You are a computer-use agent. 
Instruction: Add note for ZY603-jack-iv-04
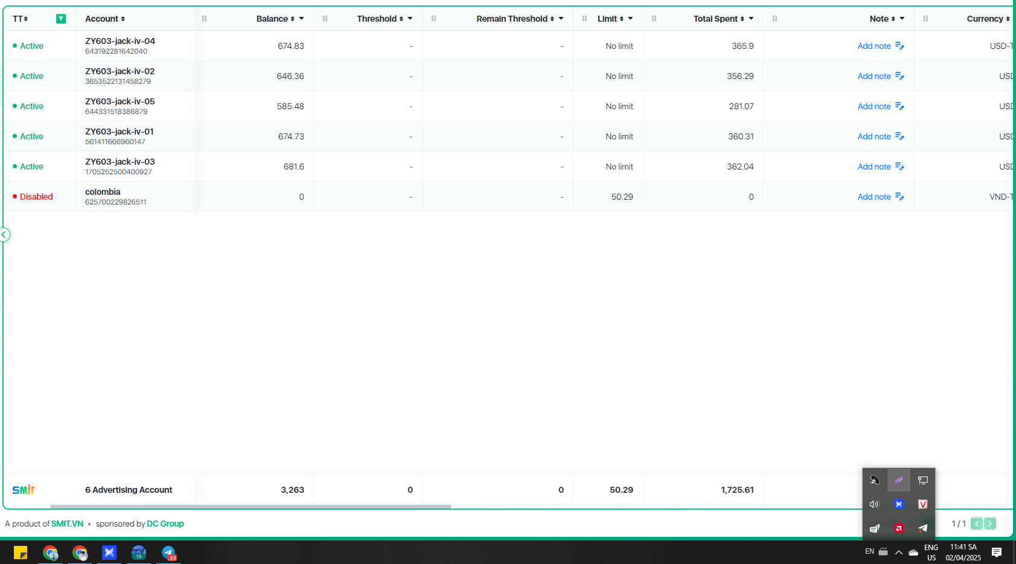coord(874,46)
